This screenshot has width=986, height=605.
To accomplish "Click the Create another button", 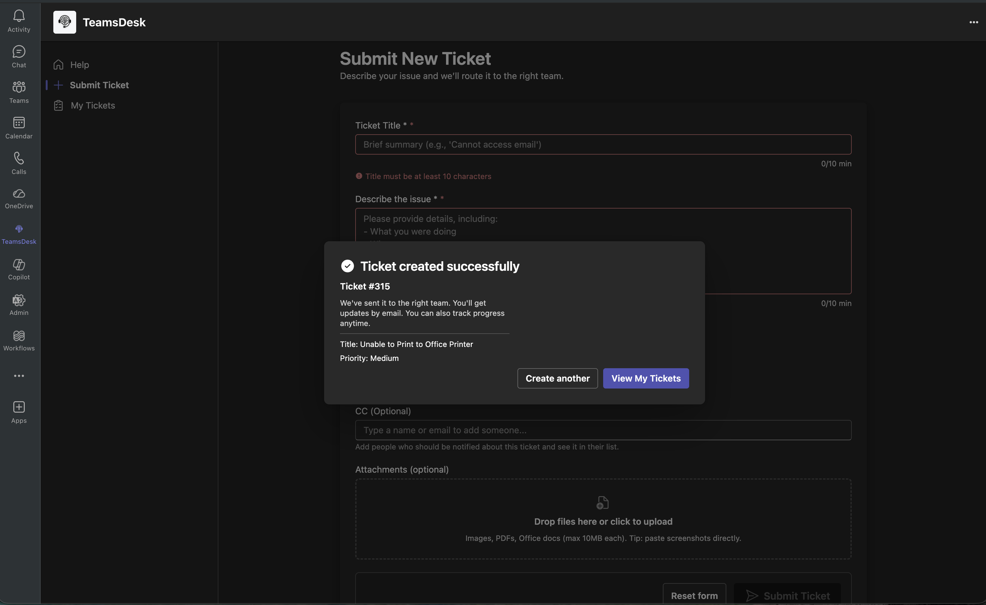I will coord(557,378).
